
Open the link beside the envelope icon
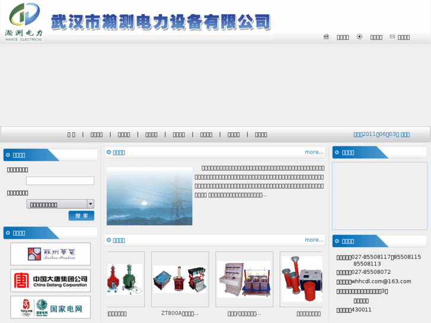click(x=404, y=37)
